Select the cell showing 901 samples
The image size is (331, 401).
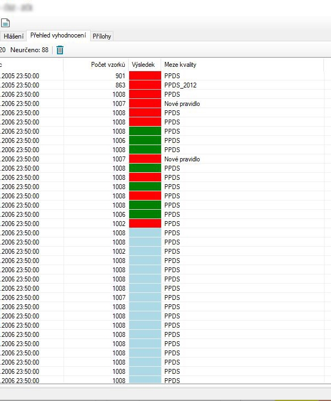point(96,76)
